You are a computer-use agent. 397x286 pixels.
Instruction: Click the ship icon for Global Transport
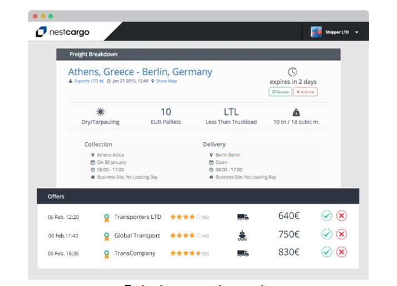tap(242, 235)
